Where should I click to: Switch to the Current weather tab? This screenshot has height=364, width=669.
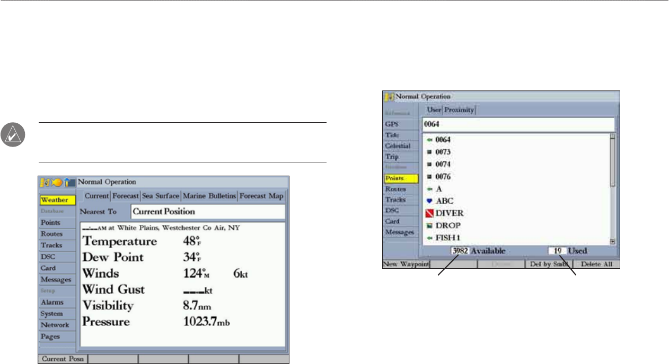(96, 196)
